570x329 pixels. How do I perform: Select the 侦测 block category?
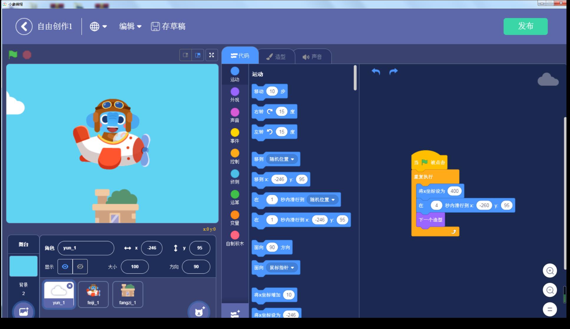tap(235, 177)
